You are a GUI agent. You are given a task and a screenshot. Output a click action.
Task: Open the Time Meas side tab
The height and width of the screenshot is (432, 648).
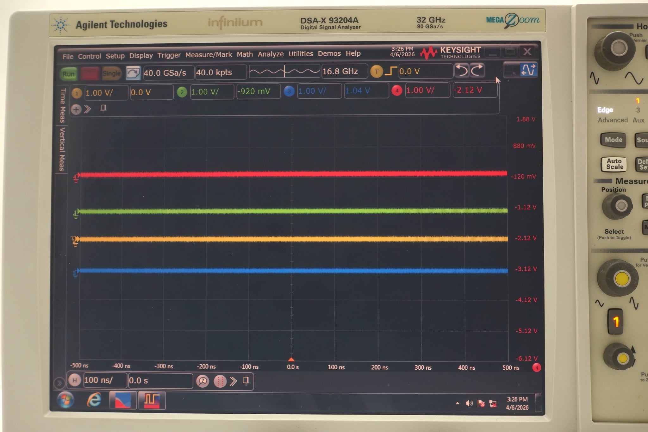[62, 105]
